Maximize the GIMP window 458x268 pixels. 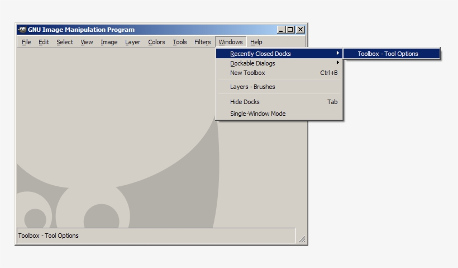[290, 30]
